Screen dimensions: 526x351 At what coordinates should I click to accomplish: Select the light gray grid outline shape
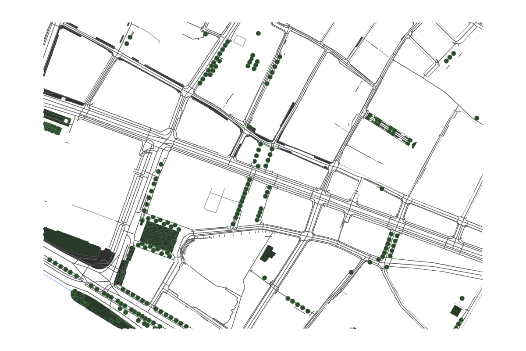221,201
